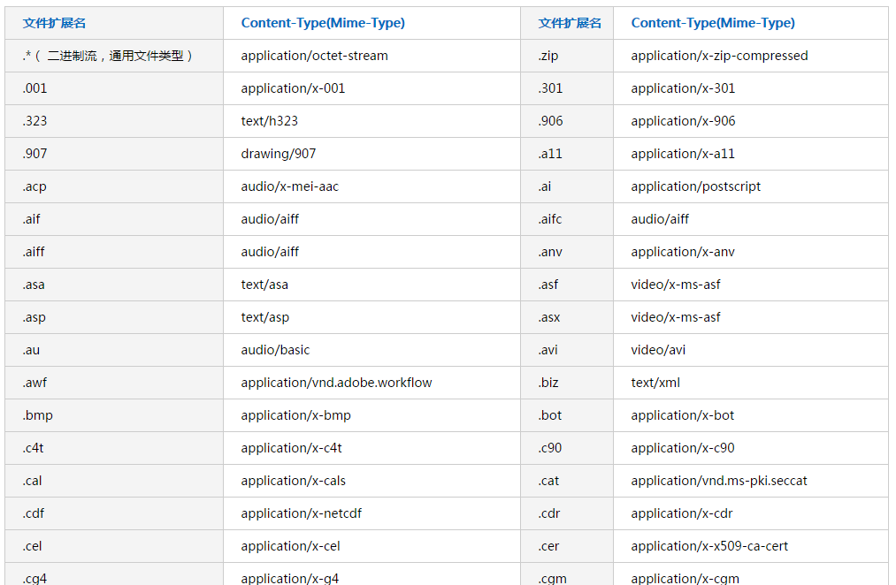Click 'application/x-zip-compressed' mime type text
896x585 pixels.
719,56
